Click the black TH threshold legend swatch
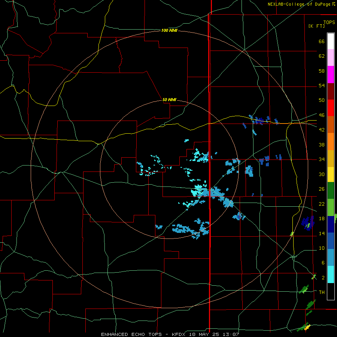 coord(331,291)
